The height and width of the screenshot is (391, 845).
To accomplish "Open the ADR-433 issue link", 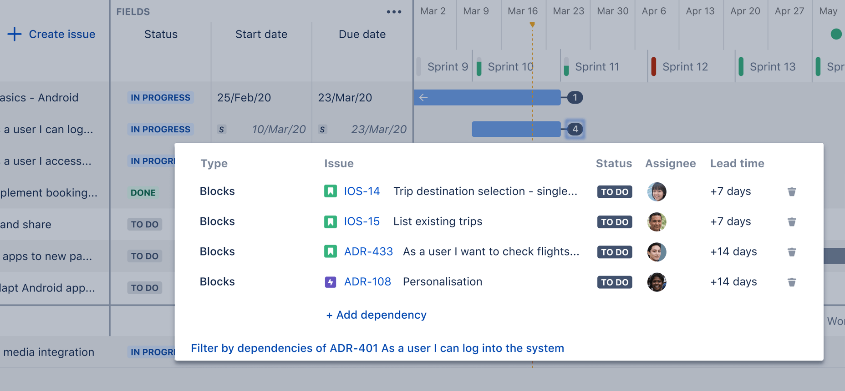I will [x=368, y=251].
